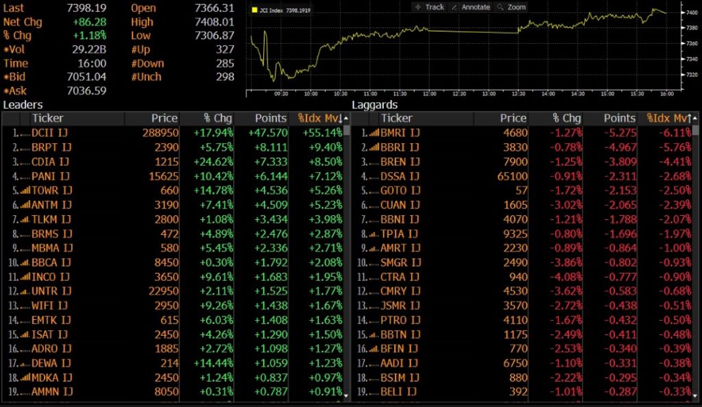Select the JSMR IJ ticker
Image resolution: width=702 pixels, height=407 pixels.
point(400,306)
